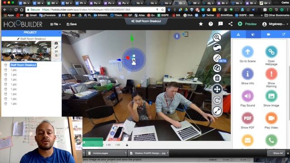Open the feedback speech bubble icon
The height and width of the screenshot is (163, 290).
[x=221, y=24]
